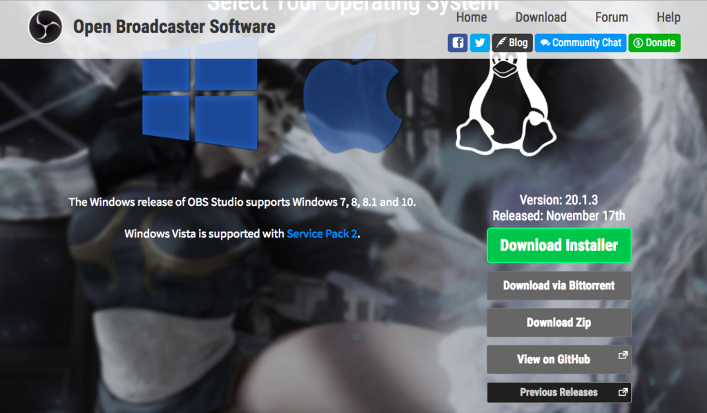This screenshot has width=707, height=413.
Task: Select the Apple macOS logo
Action: 351,93
